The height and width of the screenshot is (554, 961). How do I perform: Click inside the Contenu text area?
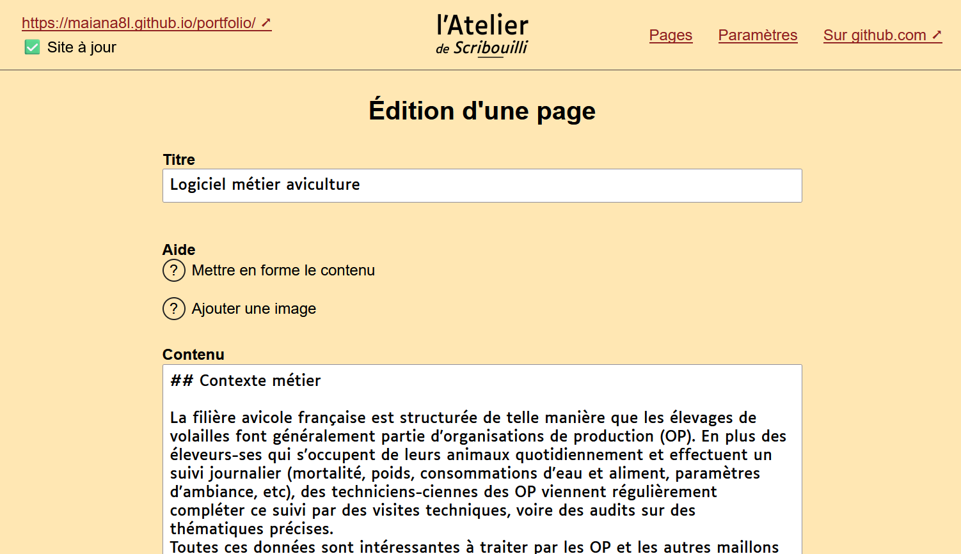click(482, 459)
